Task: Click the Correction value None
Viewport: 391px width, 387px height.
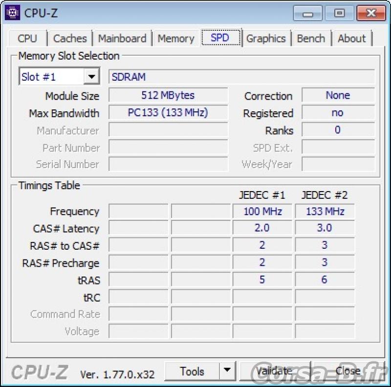Action: pos(338,95)
